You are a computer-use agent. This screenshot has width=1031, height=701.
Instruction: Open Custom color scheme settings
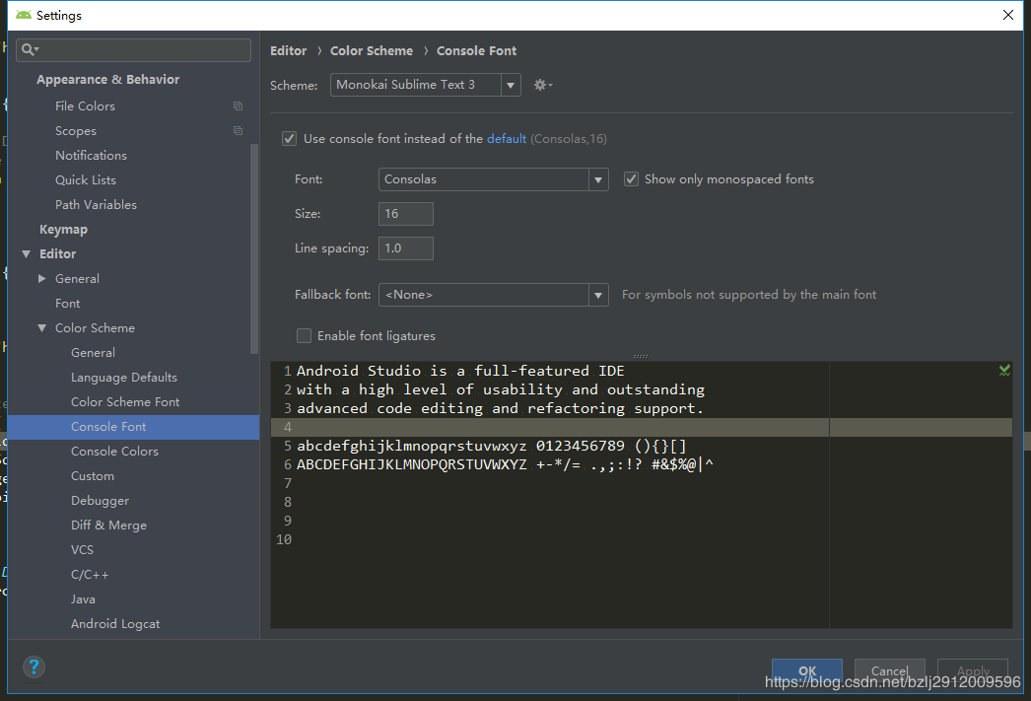[92, 476]
